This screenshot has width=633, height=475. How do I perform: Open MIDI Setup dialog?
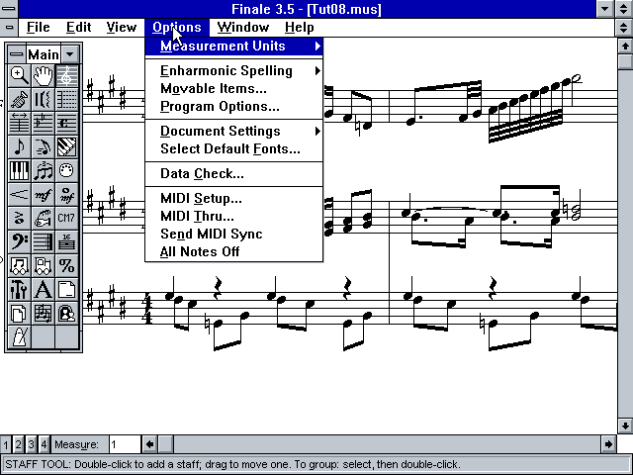click(x=234, y=198)
